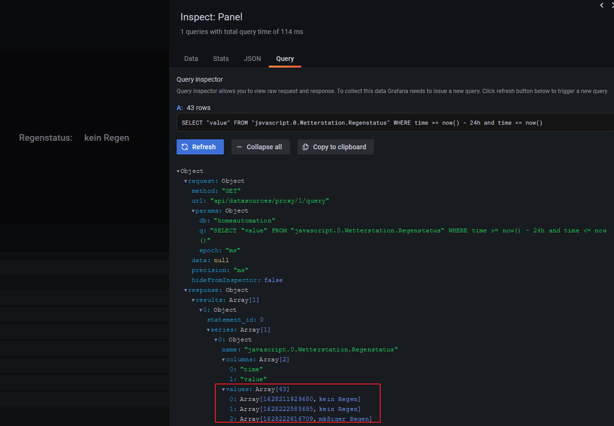Click the Refresh button
Image resolution: width=614 pixels, height=426 pixels.
[x=200, y=147]
